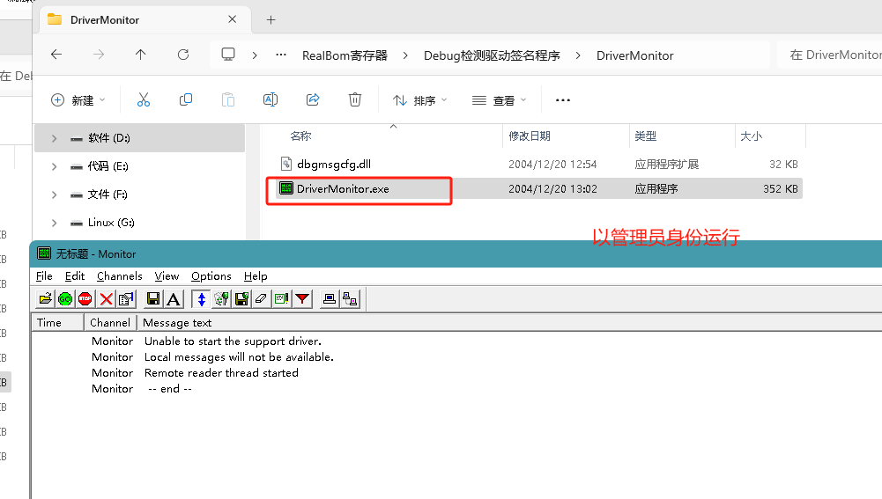882x499 pixels.
Task: Click the green GO start button
Action: tap(65, 299)
